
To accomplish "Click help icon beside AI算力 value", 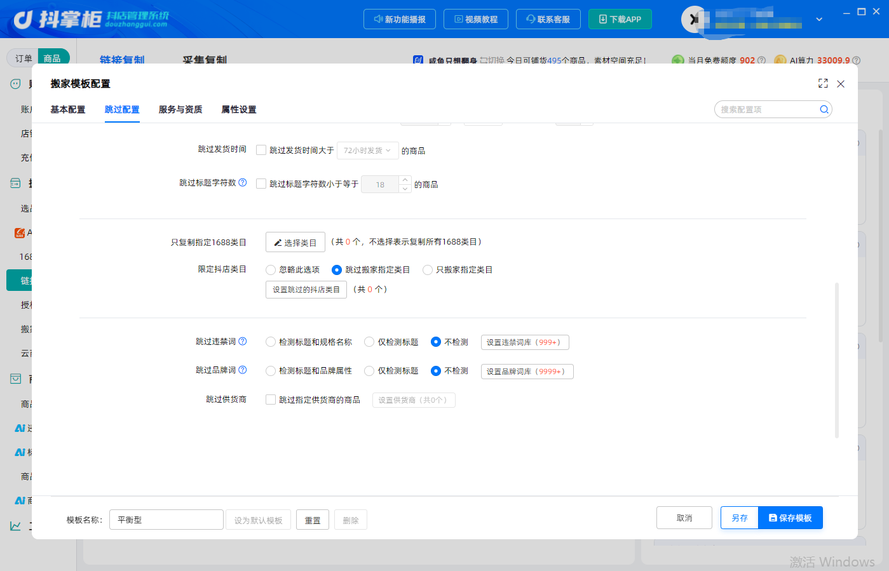I will (x=857, y=60).
